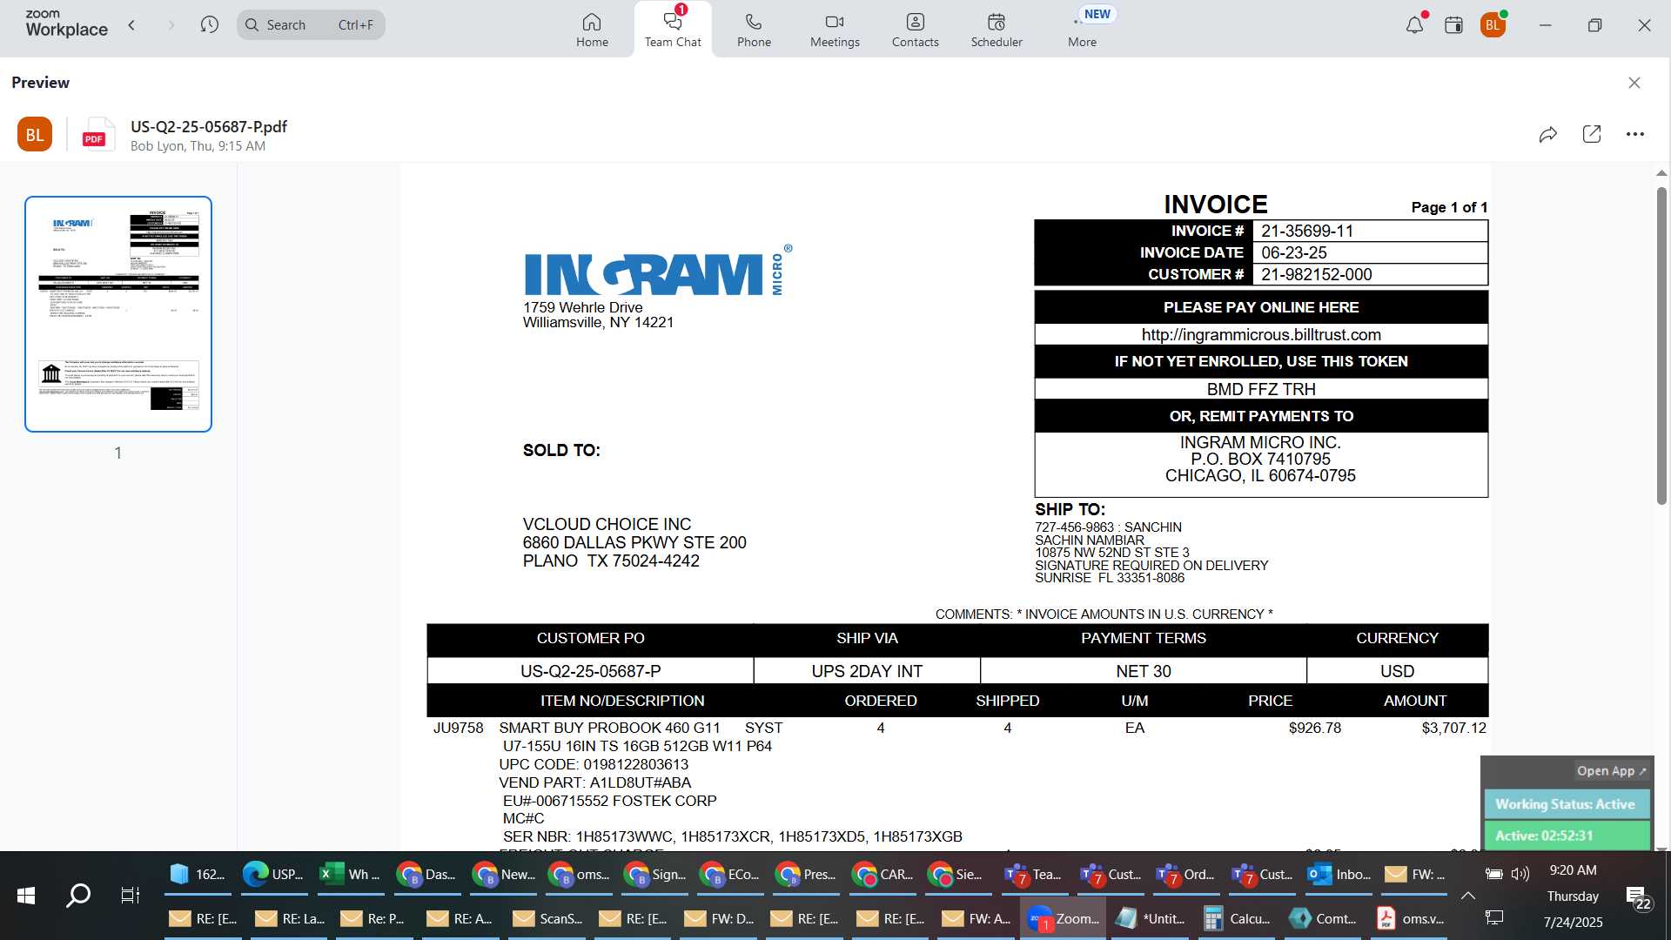This screenshot has width=1671, height=940.
Task: Click the invoice number 21-35699-11
Action: point(1307,231)
